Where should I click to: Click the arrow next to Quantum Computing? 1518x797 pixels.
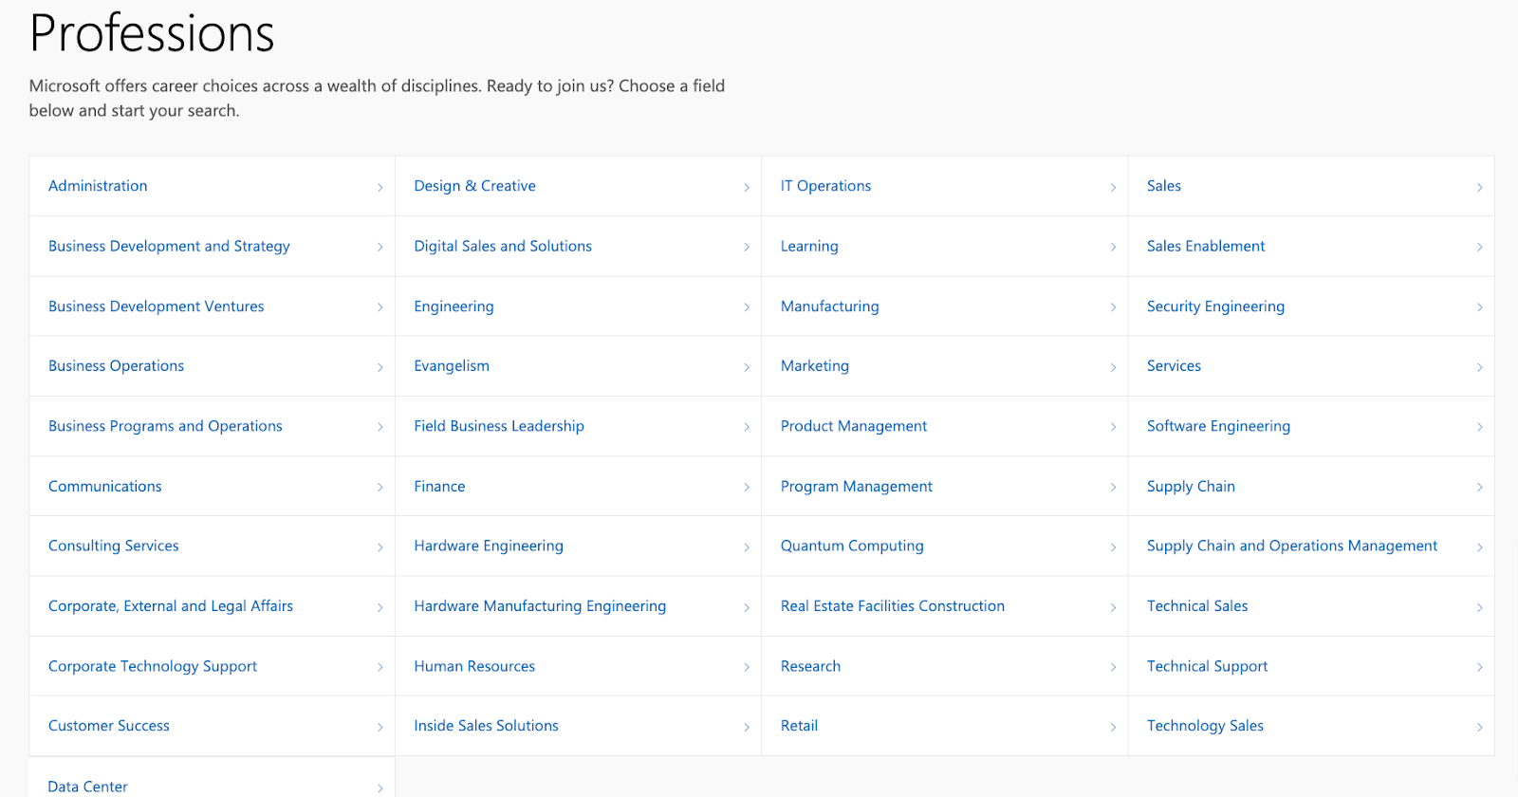click(1113, 547)
